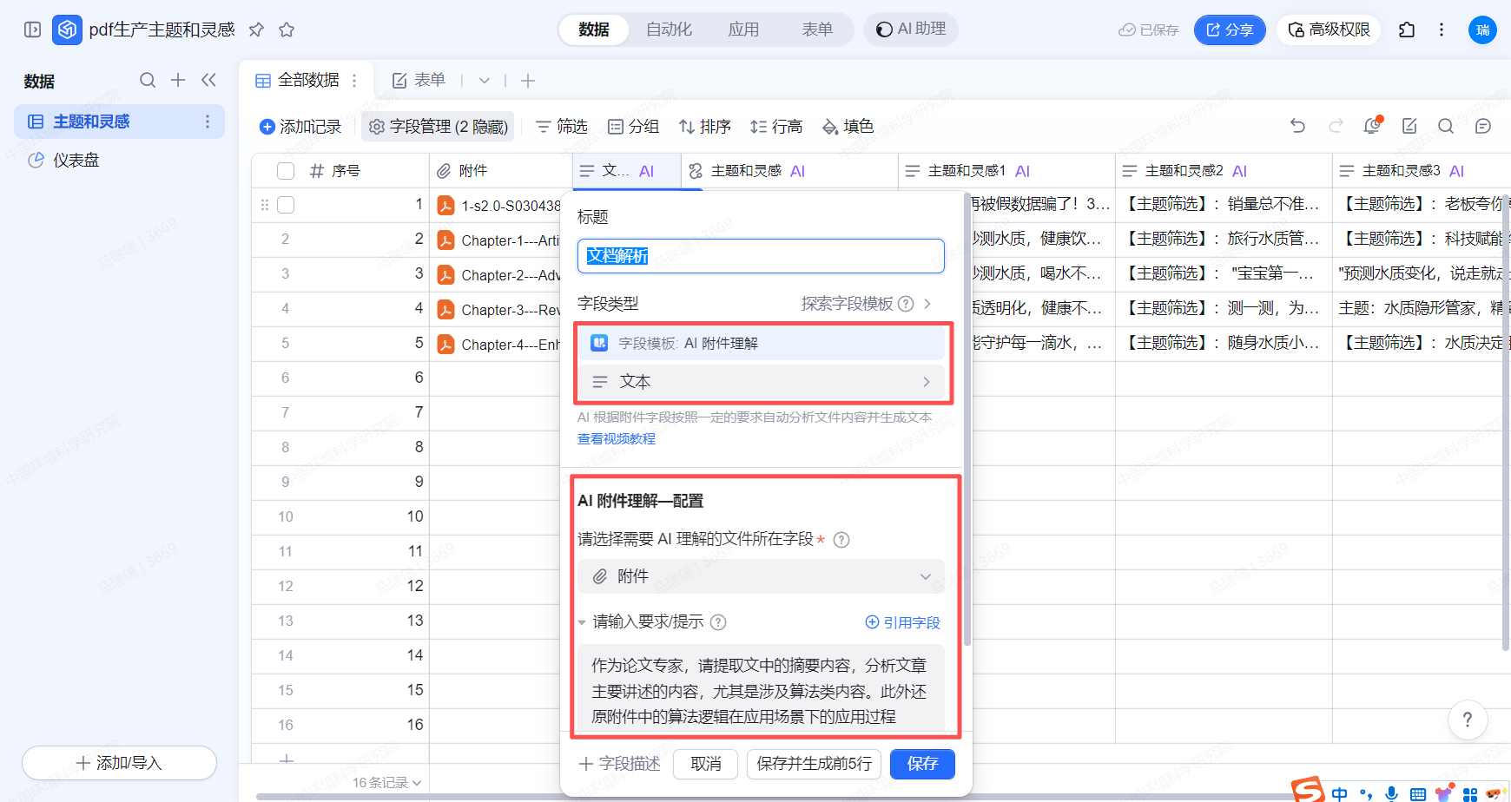The image size is (1511, 802).
Task: Open the 附件 file field dropdown
Action: tap(761, 576)
